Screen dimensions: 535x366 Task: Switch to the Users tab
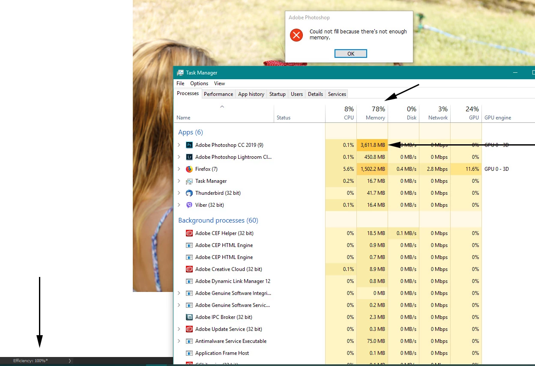click(297, 94)
